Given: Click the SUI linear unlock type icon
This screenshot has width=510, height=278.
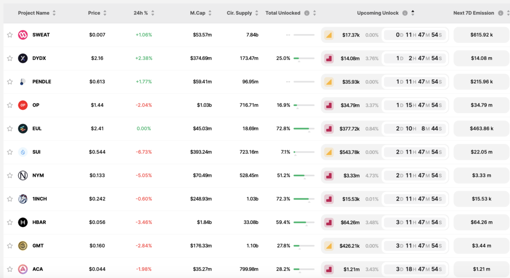Looking at the screenshot, I should click(x=329, y=152).
